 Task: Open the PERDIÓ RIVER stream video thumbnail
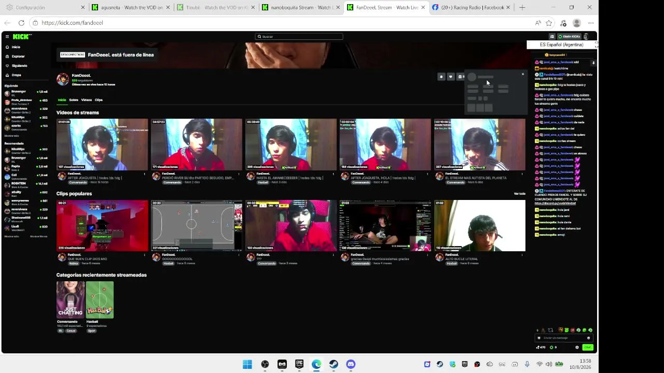(197, 145)
